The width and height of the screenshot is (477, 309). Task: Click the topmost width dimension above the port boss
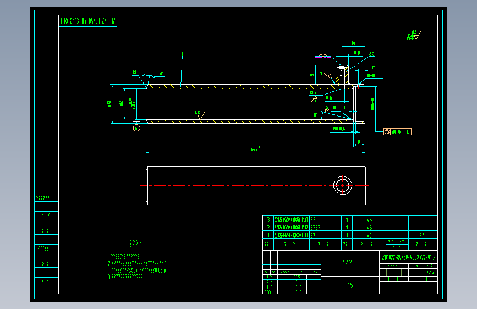pyautogui.click(x=353, y=43)
